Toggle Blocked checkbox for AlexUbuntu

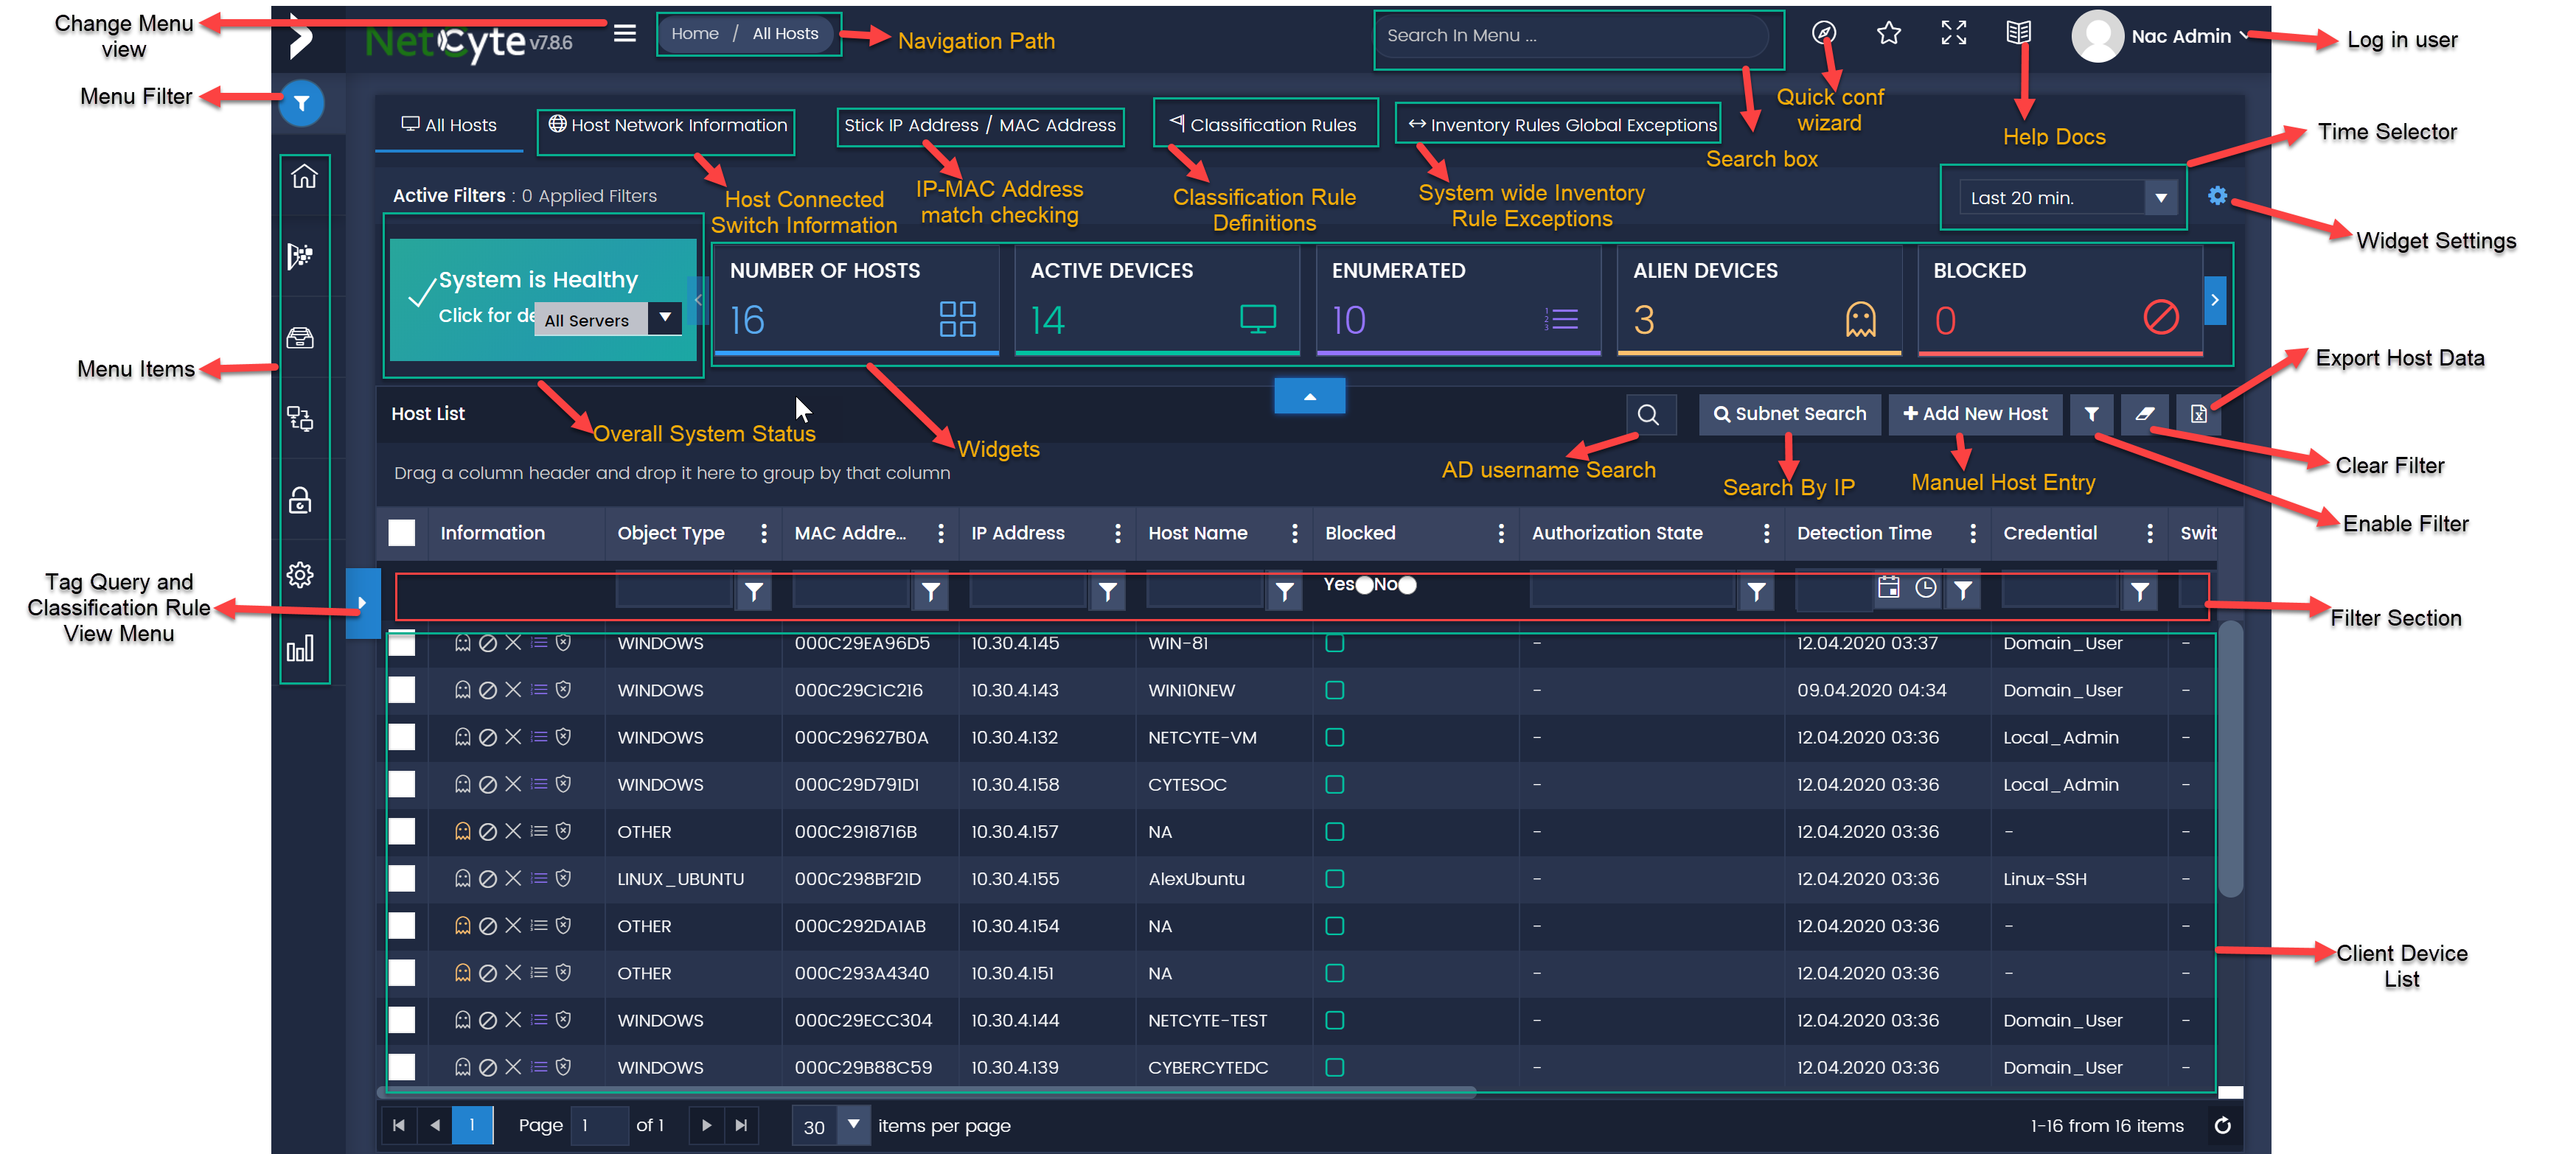pyautogui.click(x=1334, y=878)
